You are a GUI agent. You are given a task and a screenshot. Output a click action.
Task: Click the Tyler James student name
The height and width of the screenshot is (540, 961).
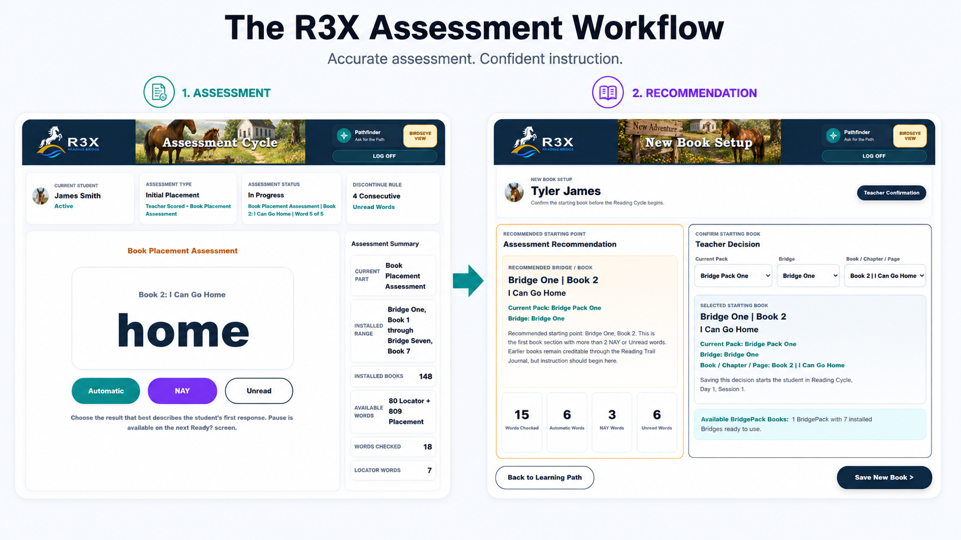pyautogui.click(x=566, y=191)
